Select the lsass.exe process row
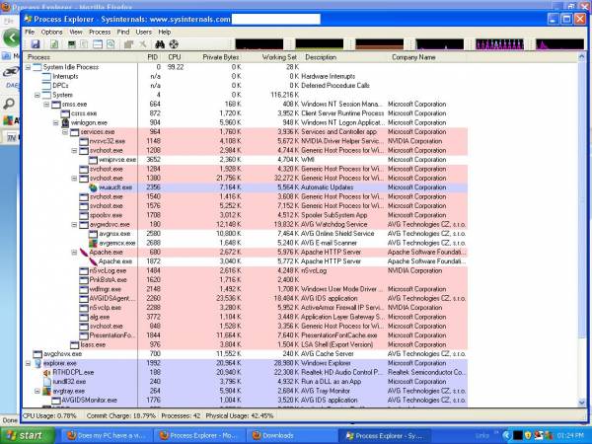This screenshot has width=592, height=444. pyautogui.click(x=246, y=344)
